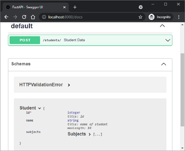This screenshot has width=185, height=151.
Task: Click the forward navigation arrow
Action: pos(15,17)
